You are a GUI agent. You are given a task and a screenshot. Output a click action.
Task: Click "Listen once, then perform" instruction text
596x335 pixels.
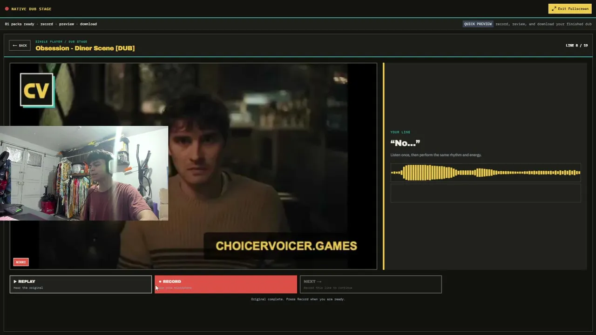pyautogui.click(x=436, y=155)
